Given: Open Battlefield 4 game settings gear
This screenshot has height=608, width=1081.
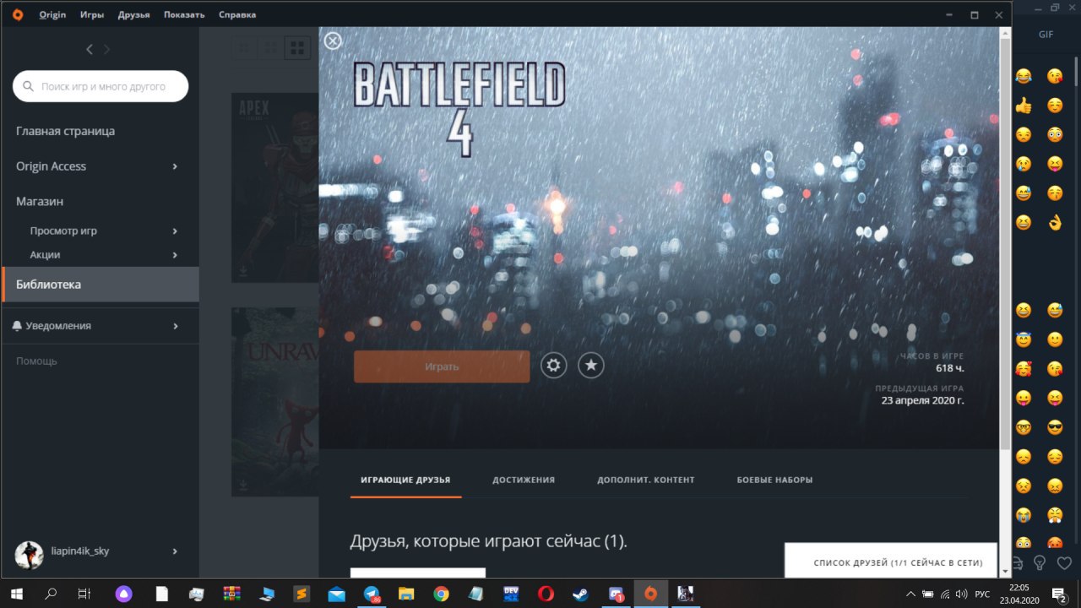Looking at the screenshot, I should click(x=553, y=366).
